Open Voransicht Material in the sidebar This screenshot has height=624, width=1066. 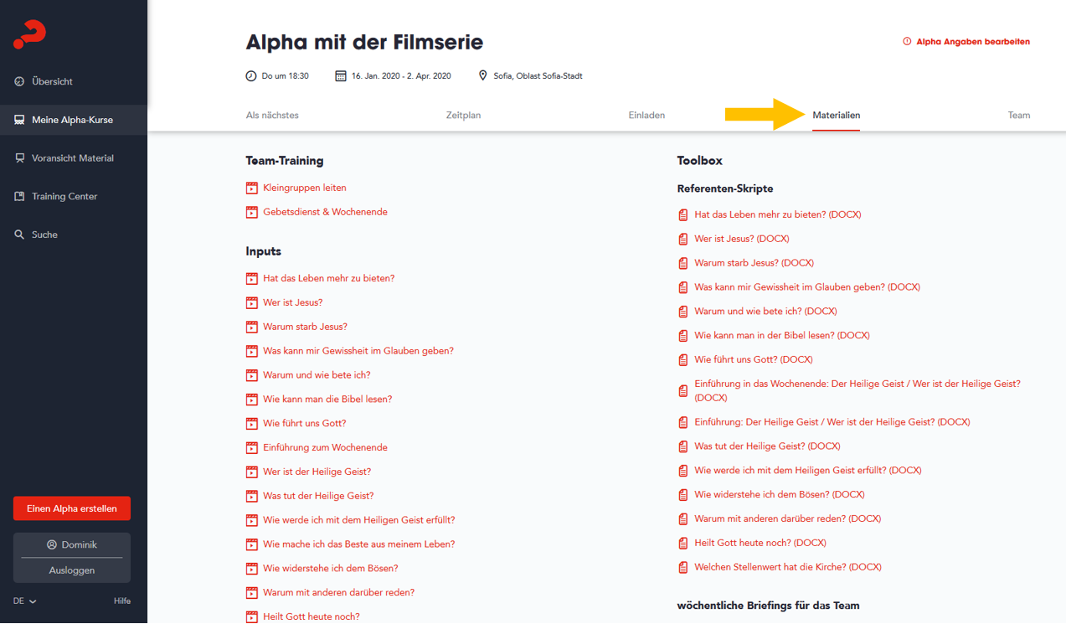pyautogui.click(x=74, y=157)
